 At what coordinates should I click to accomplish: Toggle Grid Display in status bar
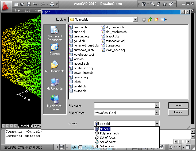point(62,147)
